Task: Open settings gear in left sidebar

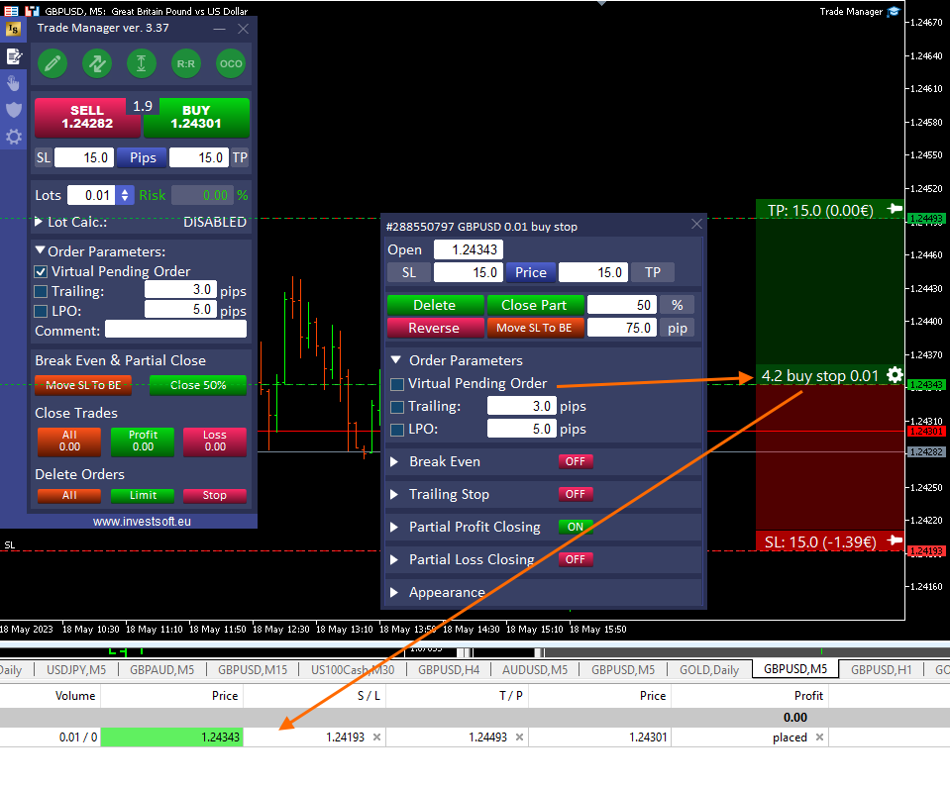Action: tap(14, 137)
